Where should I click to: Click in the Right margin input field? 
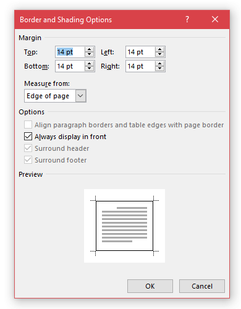tap(140, 66)
